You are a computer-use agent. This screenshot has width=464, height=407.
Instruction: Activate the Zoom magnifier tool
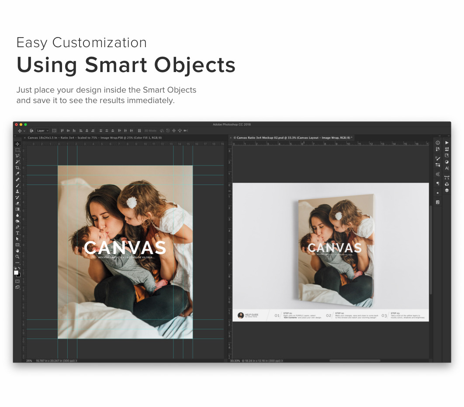pyautogui.click(x=17, y=257)
